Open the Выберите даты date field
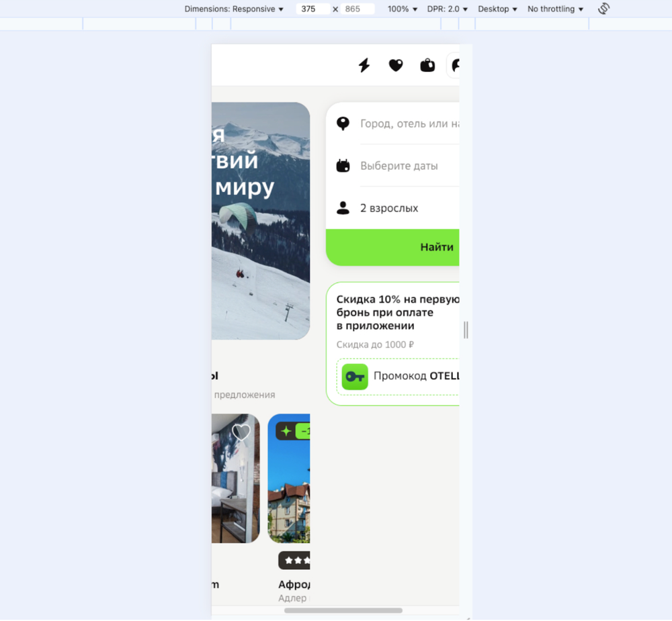672x621 pixels. point(409,166)
